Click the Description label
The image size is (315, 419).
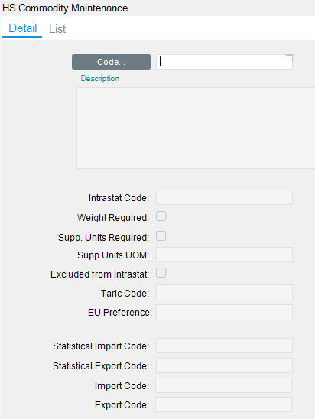[x=100, y=79]
